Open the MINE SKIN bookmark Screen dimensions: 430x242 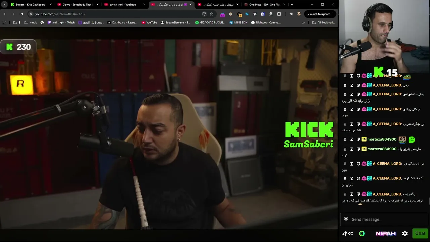pyautogui.click(x=238, y=23)
